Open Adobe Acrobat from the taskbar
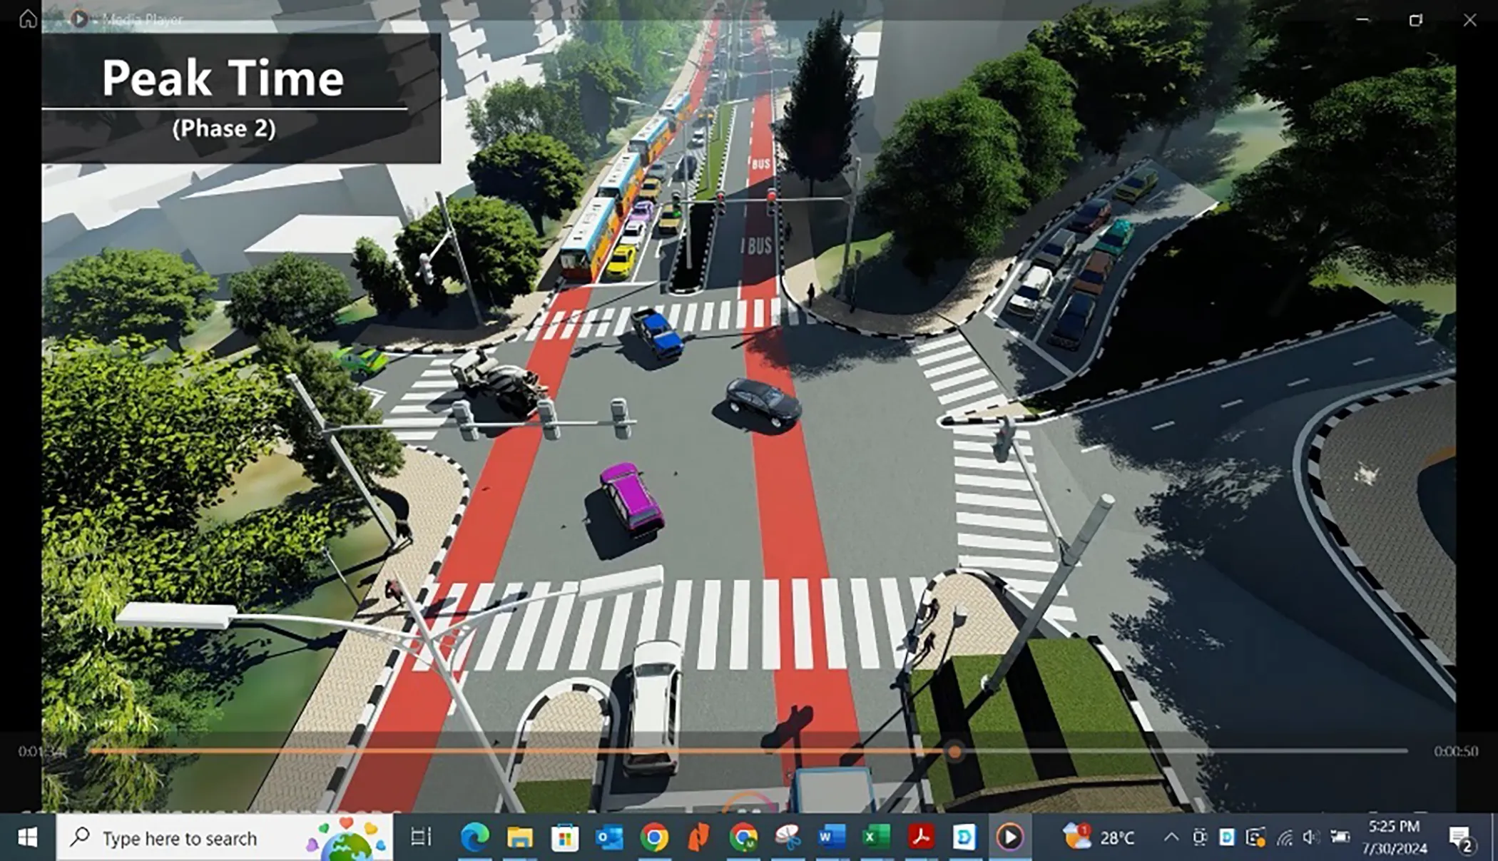Image resolution: width=1498 pixels, height=861 pixels. [920, 837]
